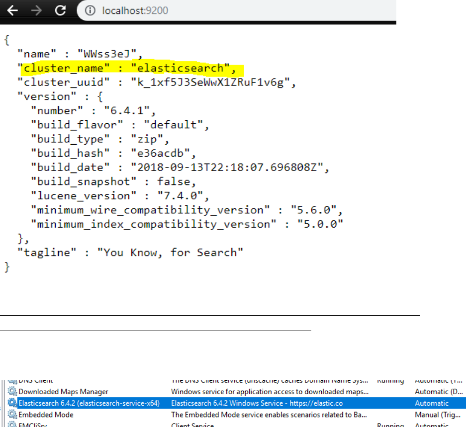Click the browser forward arrow
466x427 pixels.
[x=36, y=11]
